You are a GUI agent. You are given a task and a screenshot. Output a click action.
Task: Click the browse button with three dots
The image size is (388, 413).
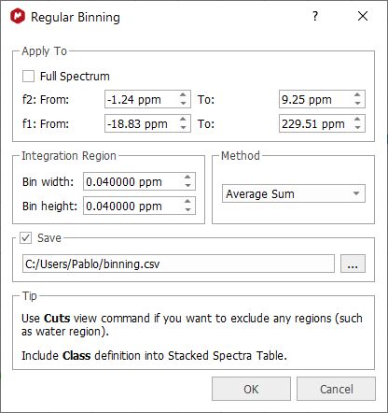click(x=353, y=263)
